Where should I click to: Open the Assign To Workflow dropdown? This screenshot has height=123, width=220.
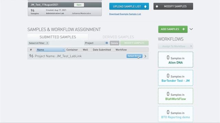tap(176, 46)
